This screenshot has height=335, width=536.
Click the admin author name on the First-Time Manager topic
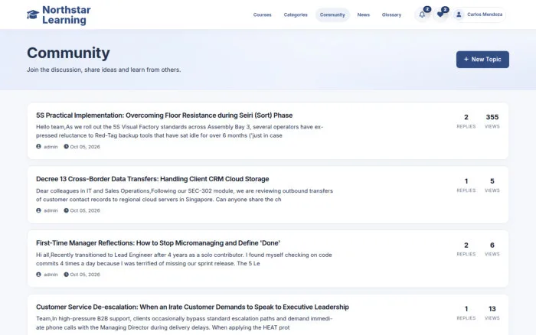click(x=51, y=275)
